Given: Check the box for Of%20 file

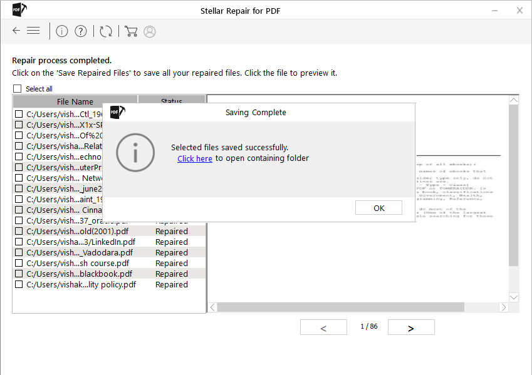Looking at the screenshot, I should pyautogui.click(x=19, y=135).
